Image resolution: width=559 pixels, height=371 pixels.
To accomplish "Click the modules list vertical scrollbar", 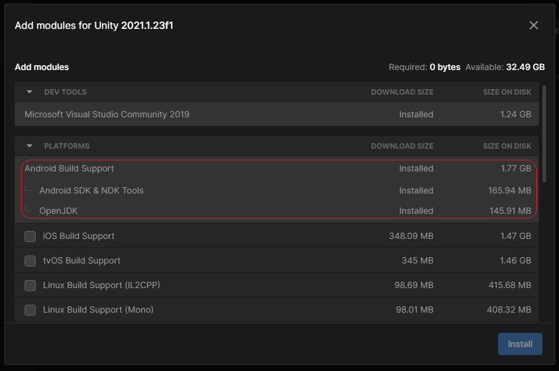I will tap(544, 133).
